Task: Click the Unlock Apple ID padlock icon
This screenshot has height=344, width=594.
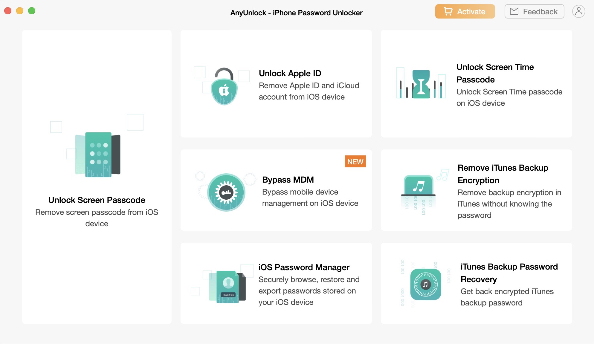Action: [224, 86]
